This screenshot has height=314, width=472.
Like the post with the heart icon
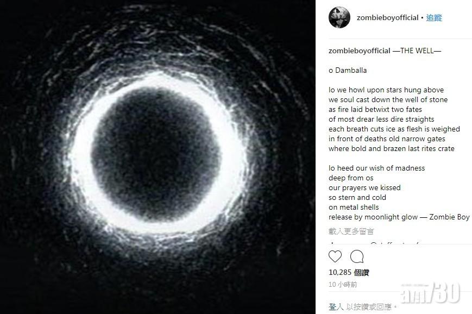click(x=335, y=256)
